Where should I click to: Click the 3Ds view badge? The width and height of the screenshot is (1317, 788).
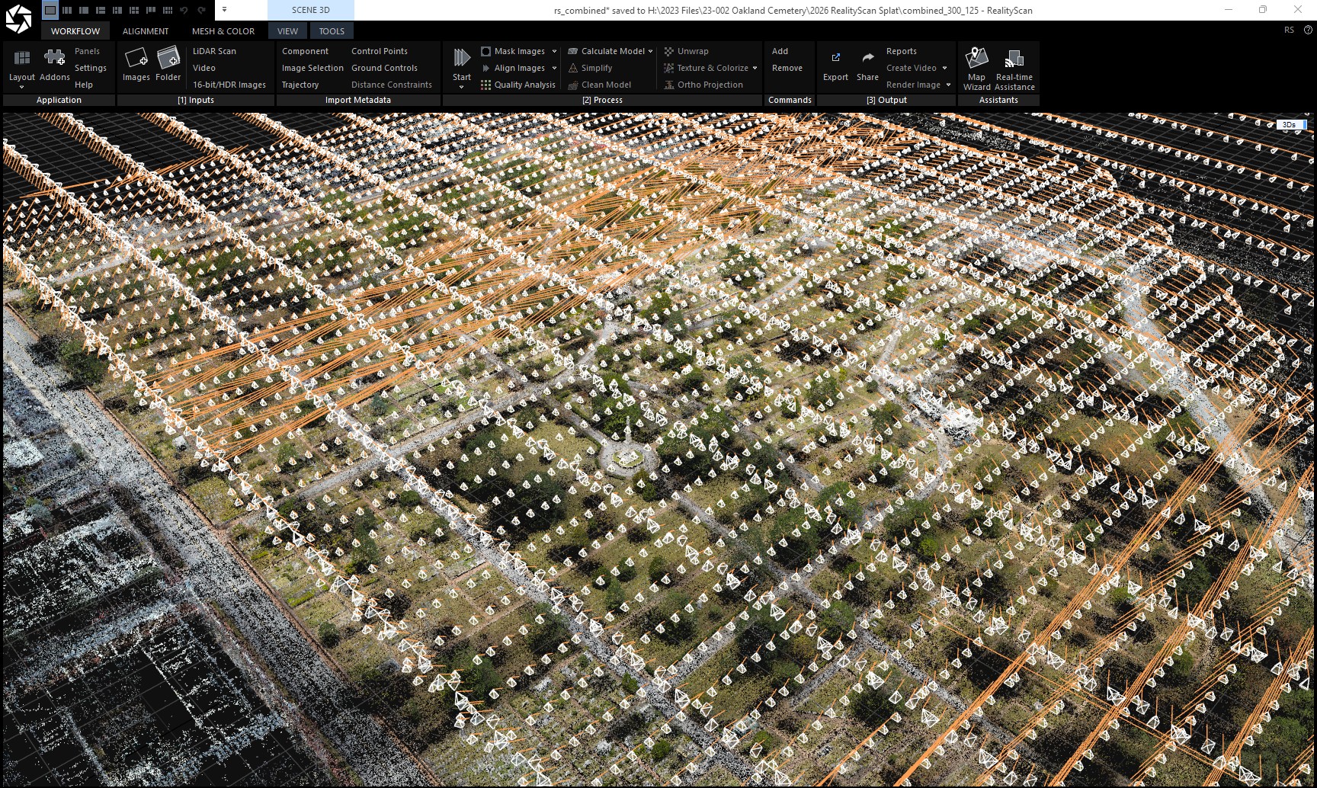(1291, 124)
